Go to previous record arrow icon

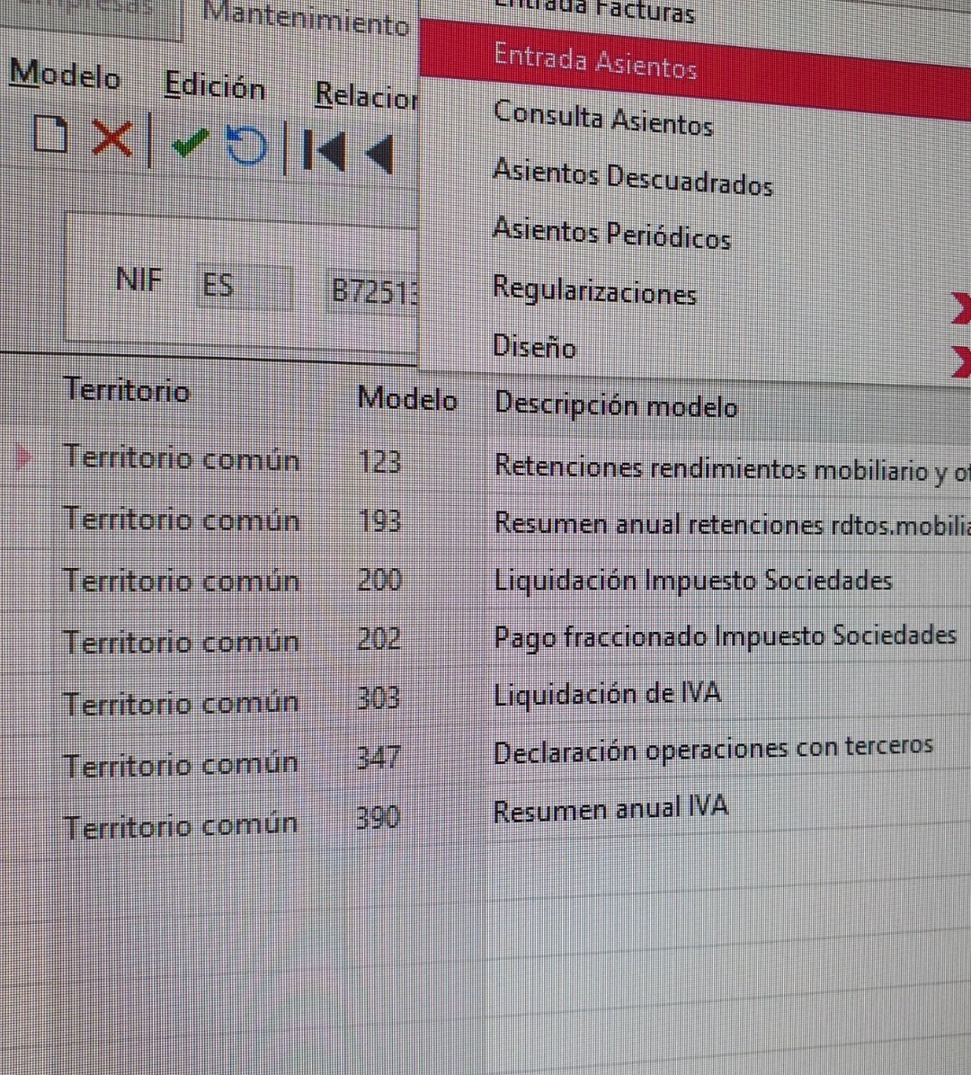click(379, 154)
